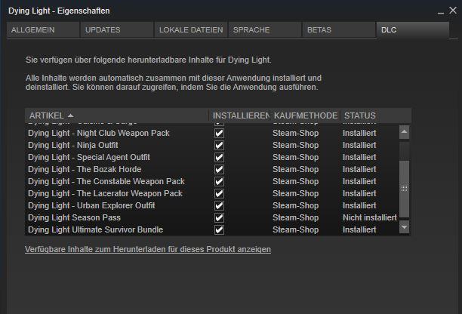Uncheck the Night Club Weapon Pack checkbox
The width and height of the screenshot is (462, 314).
219,133
